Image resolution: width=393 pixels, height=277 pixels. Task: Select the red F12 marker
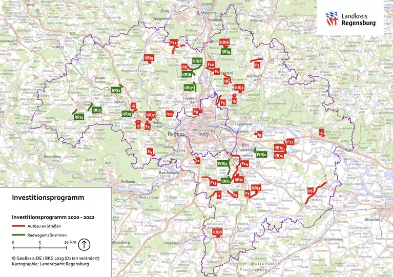point(290,142)
